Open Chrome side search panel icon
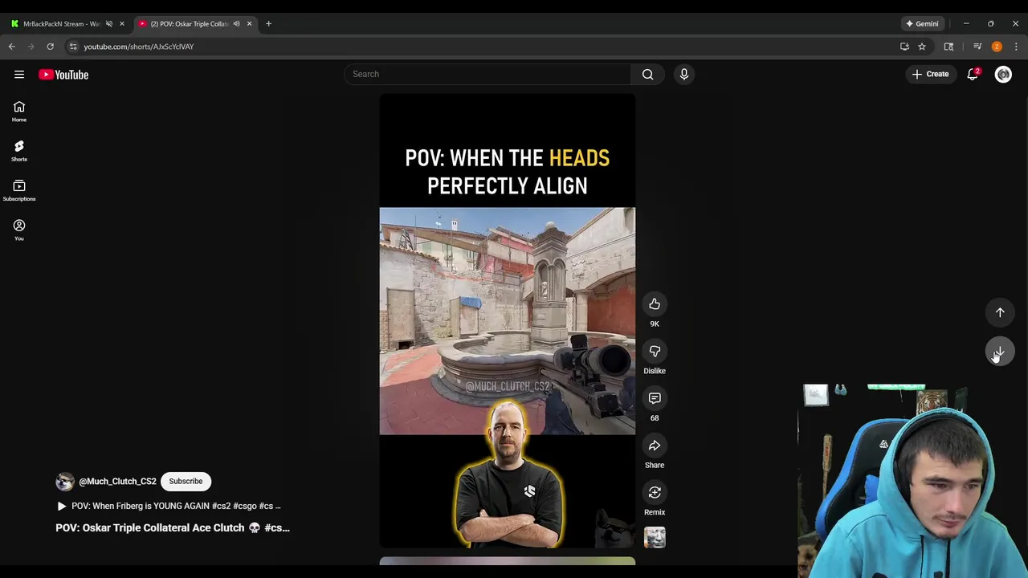 948,47
